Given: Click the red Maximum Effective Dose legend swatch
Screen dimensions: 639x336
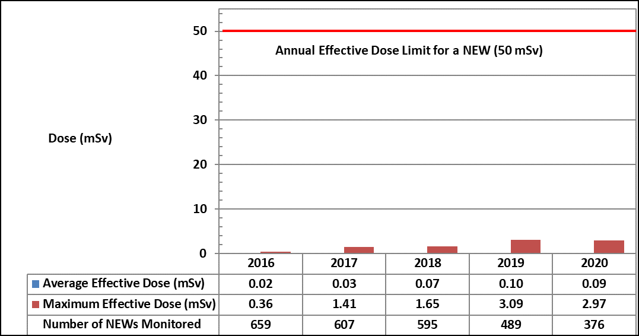Looking at the screenshot, I should [36, 305].
